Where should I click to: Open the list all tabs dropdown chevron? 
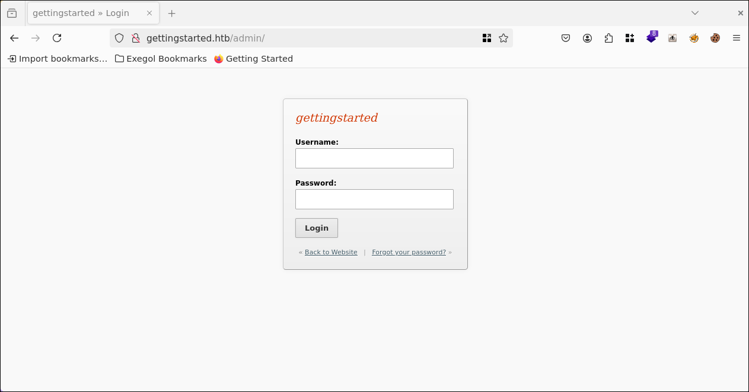pyautogui.click(x=695, y=12)
